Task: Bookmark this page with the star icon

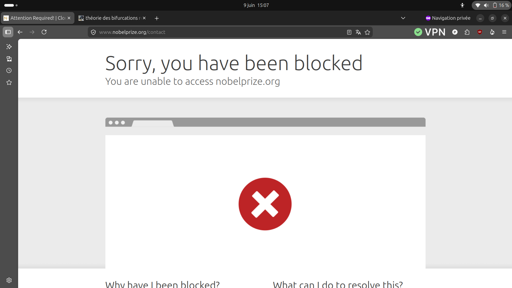Action: tap(367, 32)
